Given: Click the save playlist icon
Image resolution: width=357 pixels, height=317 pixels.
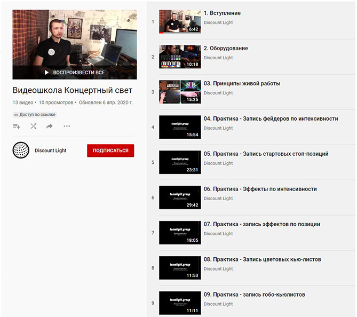Looking at the screenshot, I should pos(17,126).
